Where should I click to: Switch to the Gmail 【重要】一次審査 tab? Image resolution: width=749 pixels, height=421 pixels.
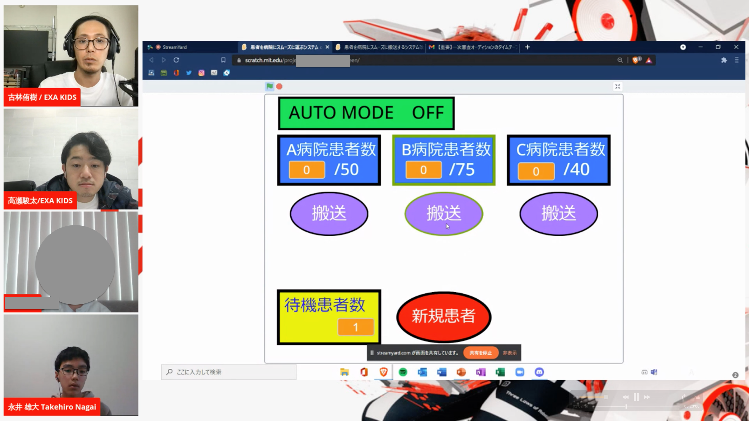(473, 47)
